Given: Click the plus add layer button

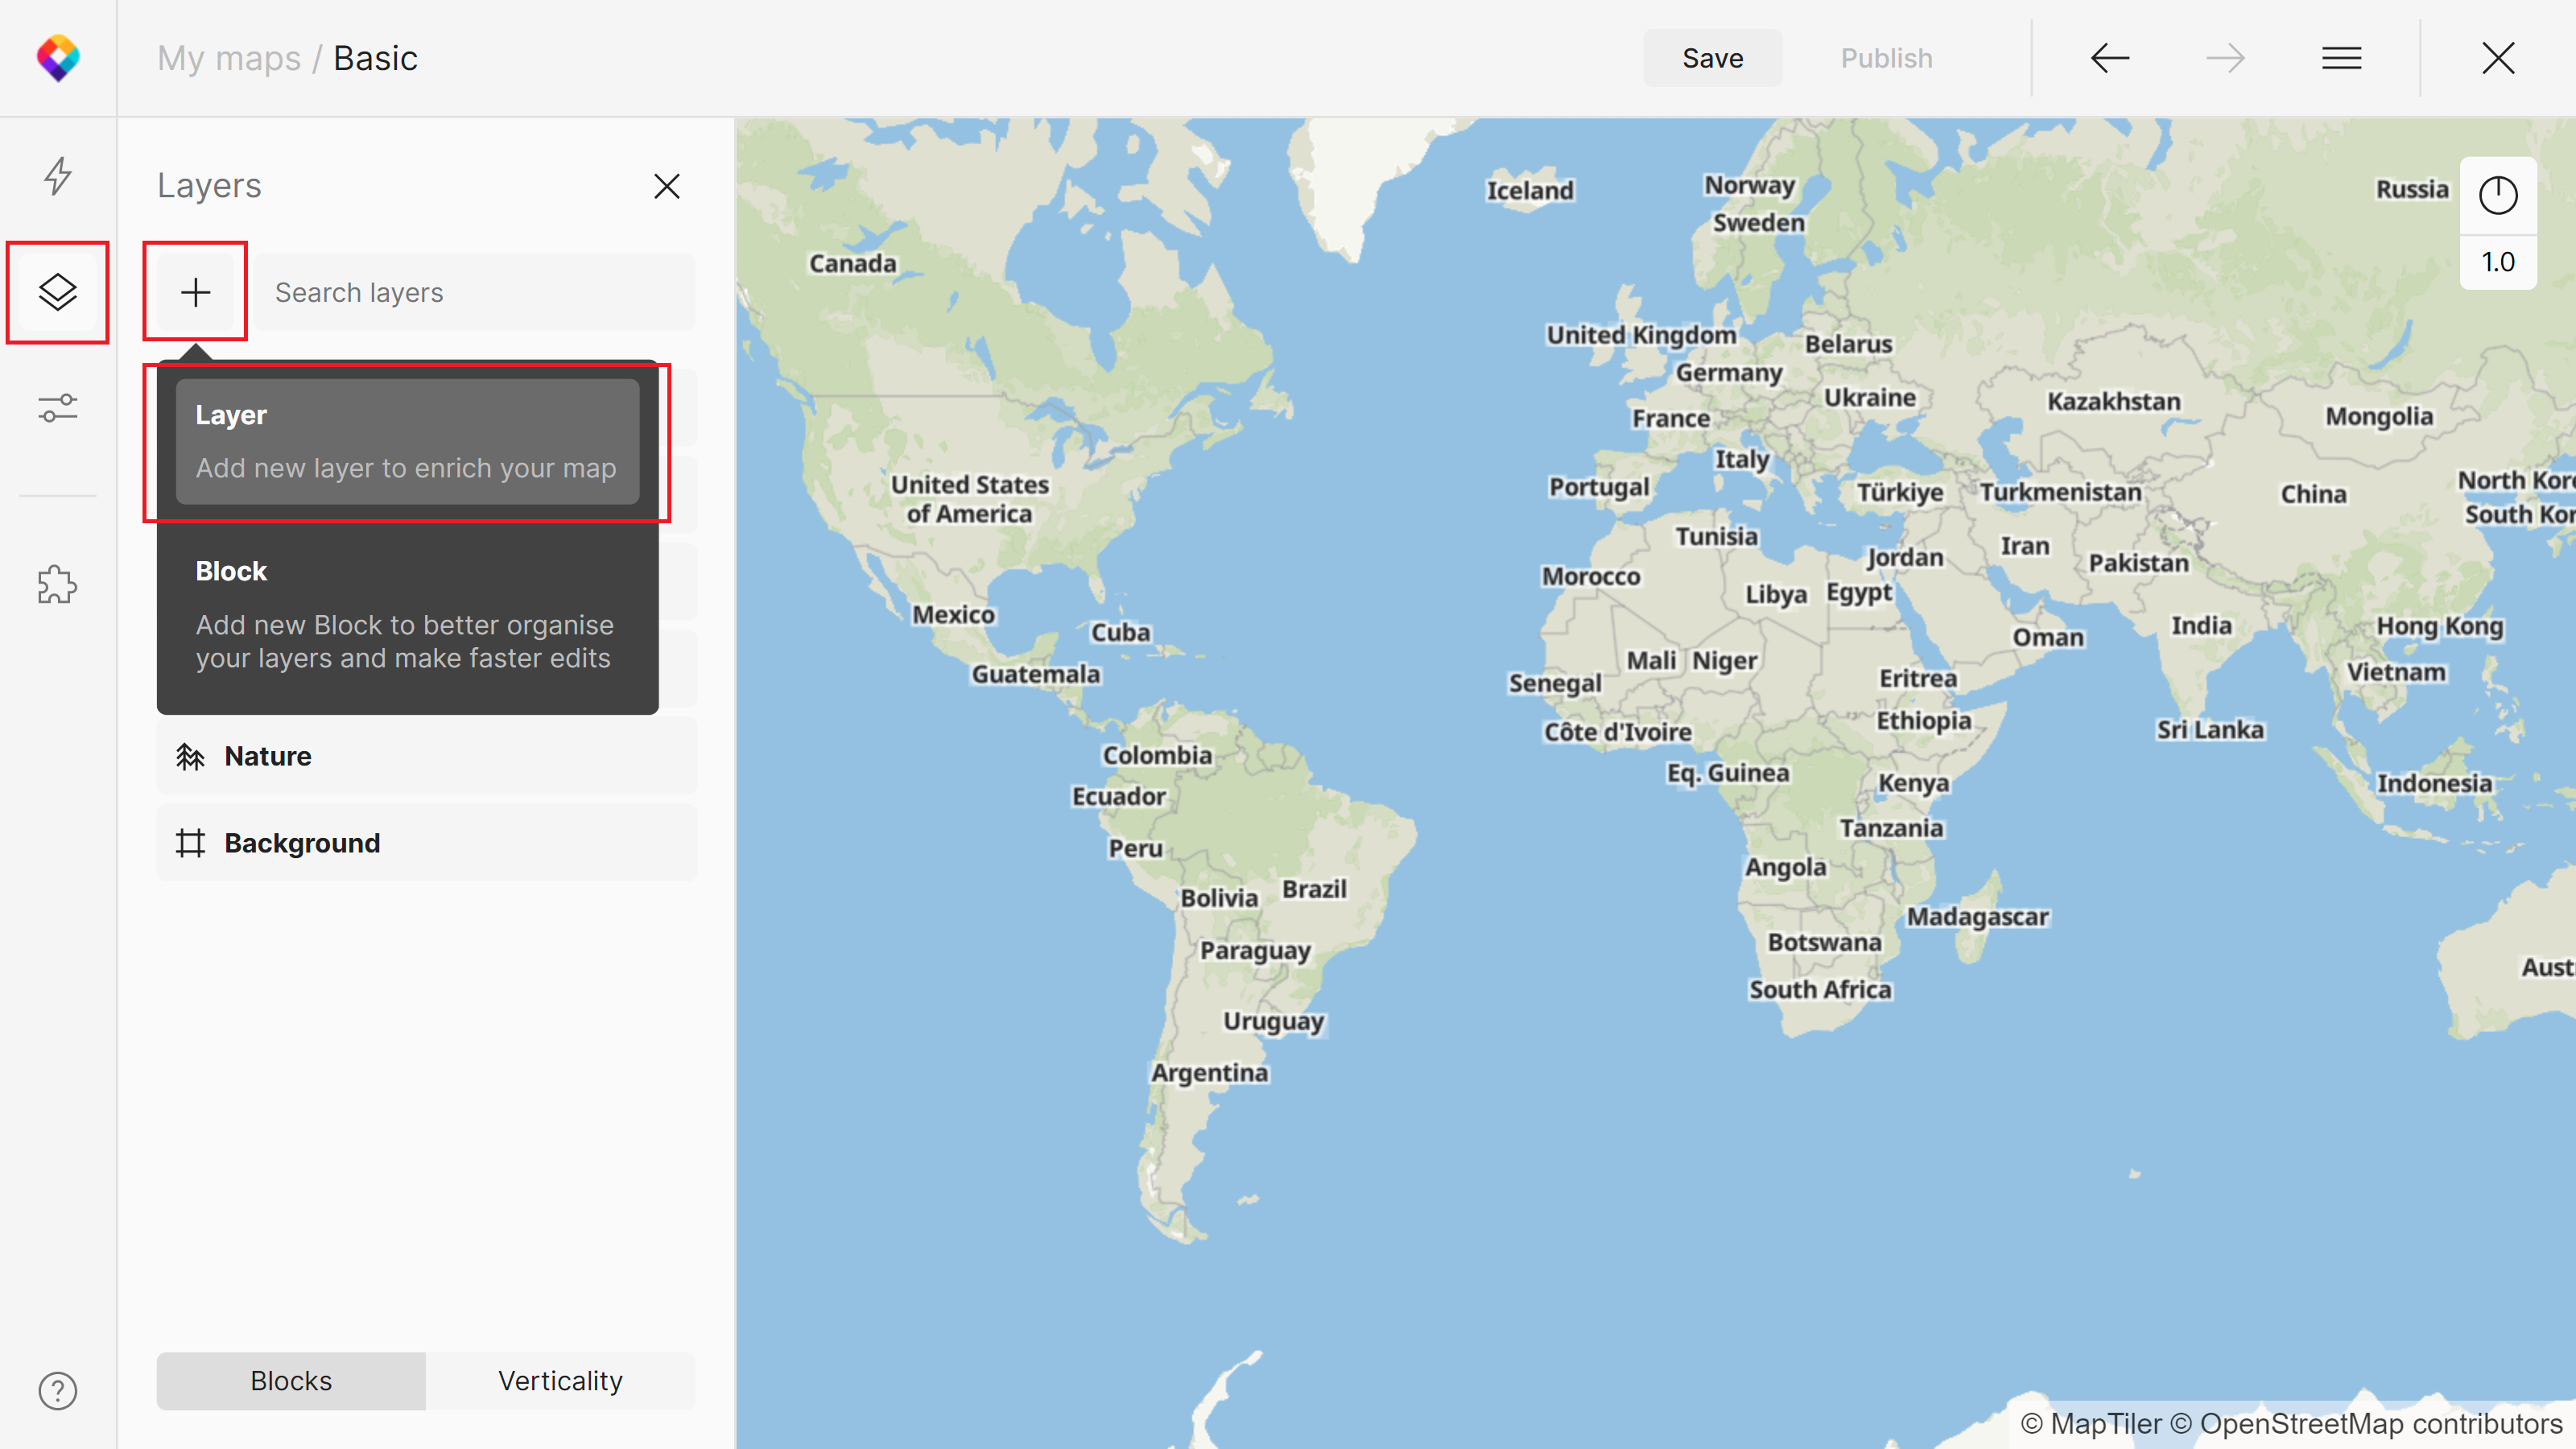Looking at the screenshot, I should 195,292.
